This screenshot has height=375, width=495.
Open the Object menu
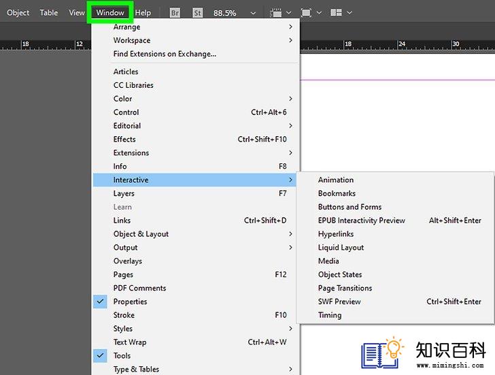tap(18, 13)
